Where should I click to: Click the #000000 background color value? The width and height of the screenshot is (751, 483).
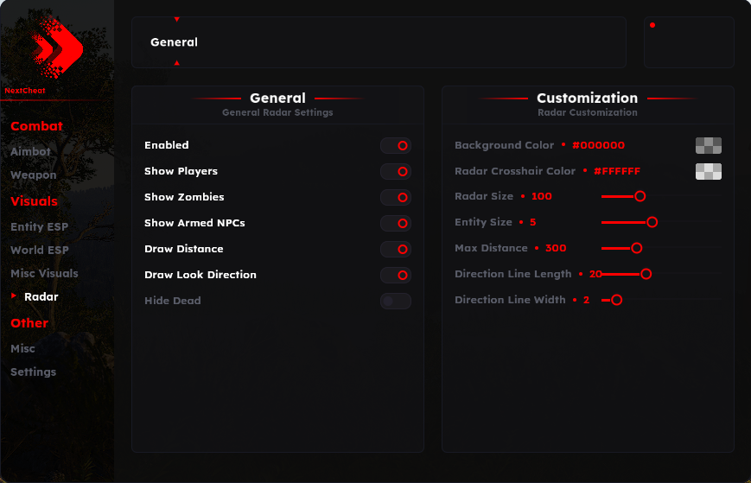point(599,145)
